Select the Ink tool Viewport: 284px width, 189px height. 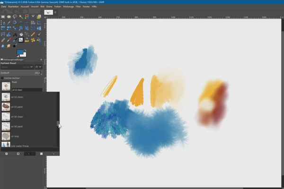[x=15, y=40]
